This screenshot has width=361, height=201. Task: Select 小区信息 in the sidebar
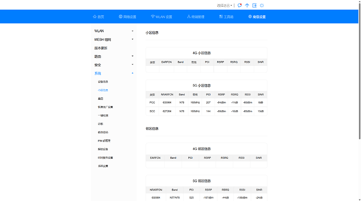coord(103,90)
